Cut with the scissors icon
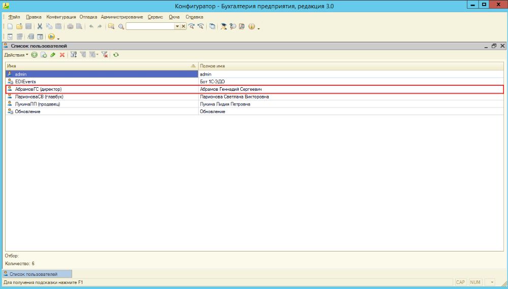Image resolution: width=508 pixels, height=289 pixels. 40,26
